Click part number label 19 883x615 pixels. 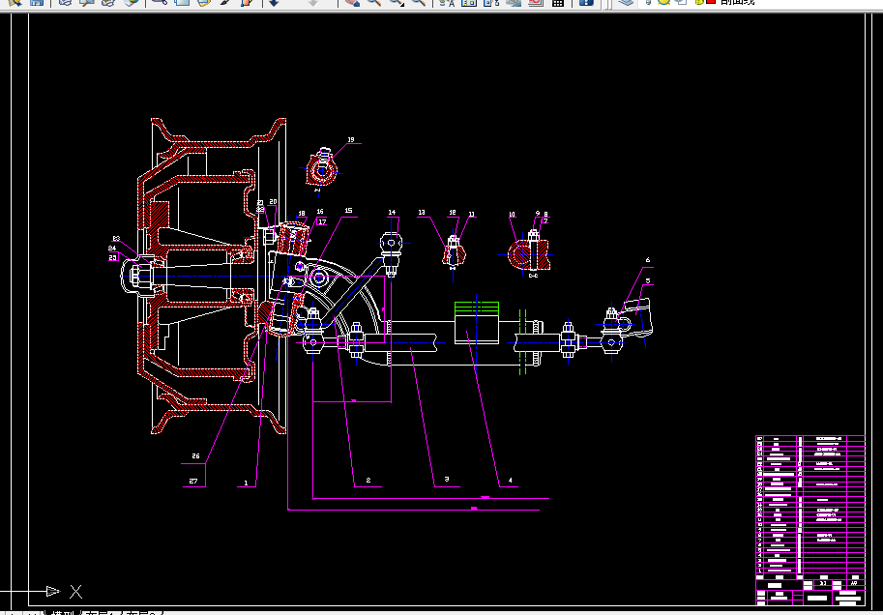351,139
